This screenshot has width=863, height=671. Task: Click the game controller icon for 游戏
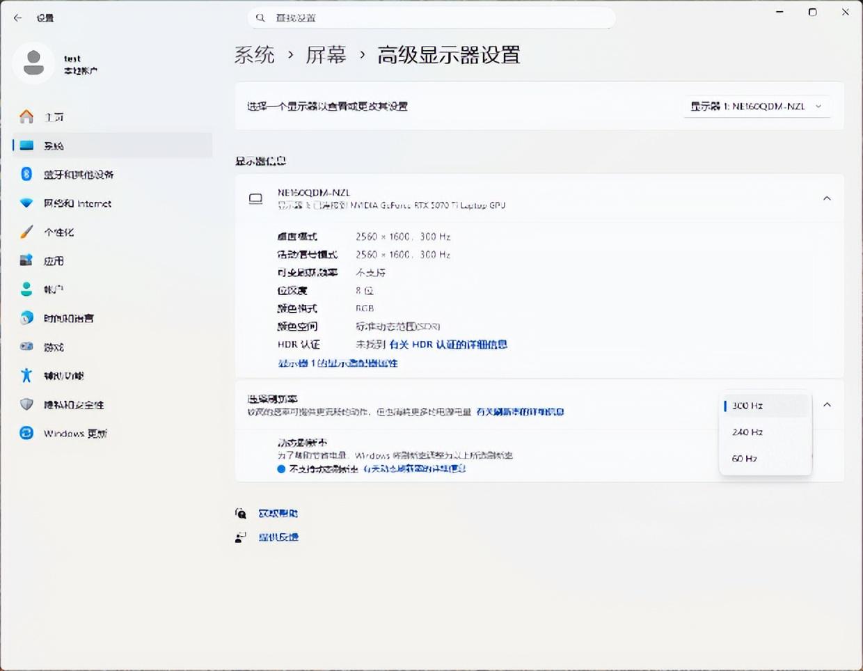(26, 347)
